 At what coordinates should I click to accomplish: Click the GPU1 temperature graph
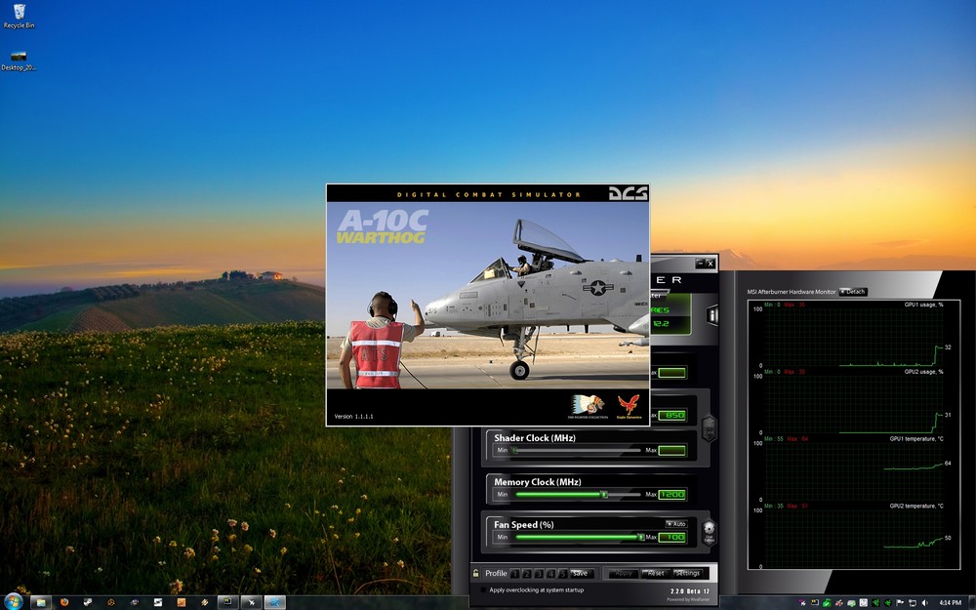tap(853, 469)
